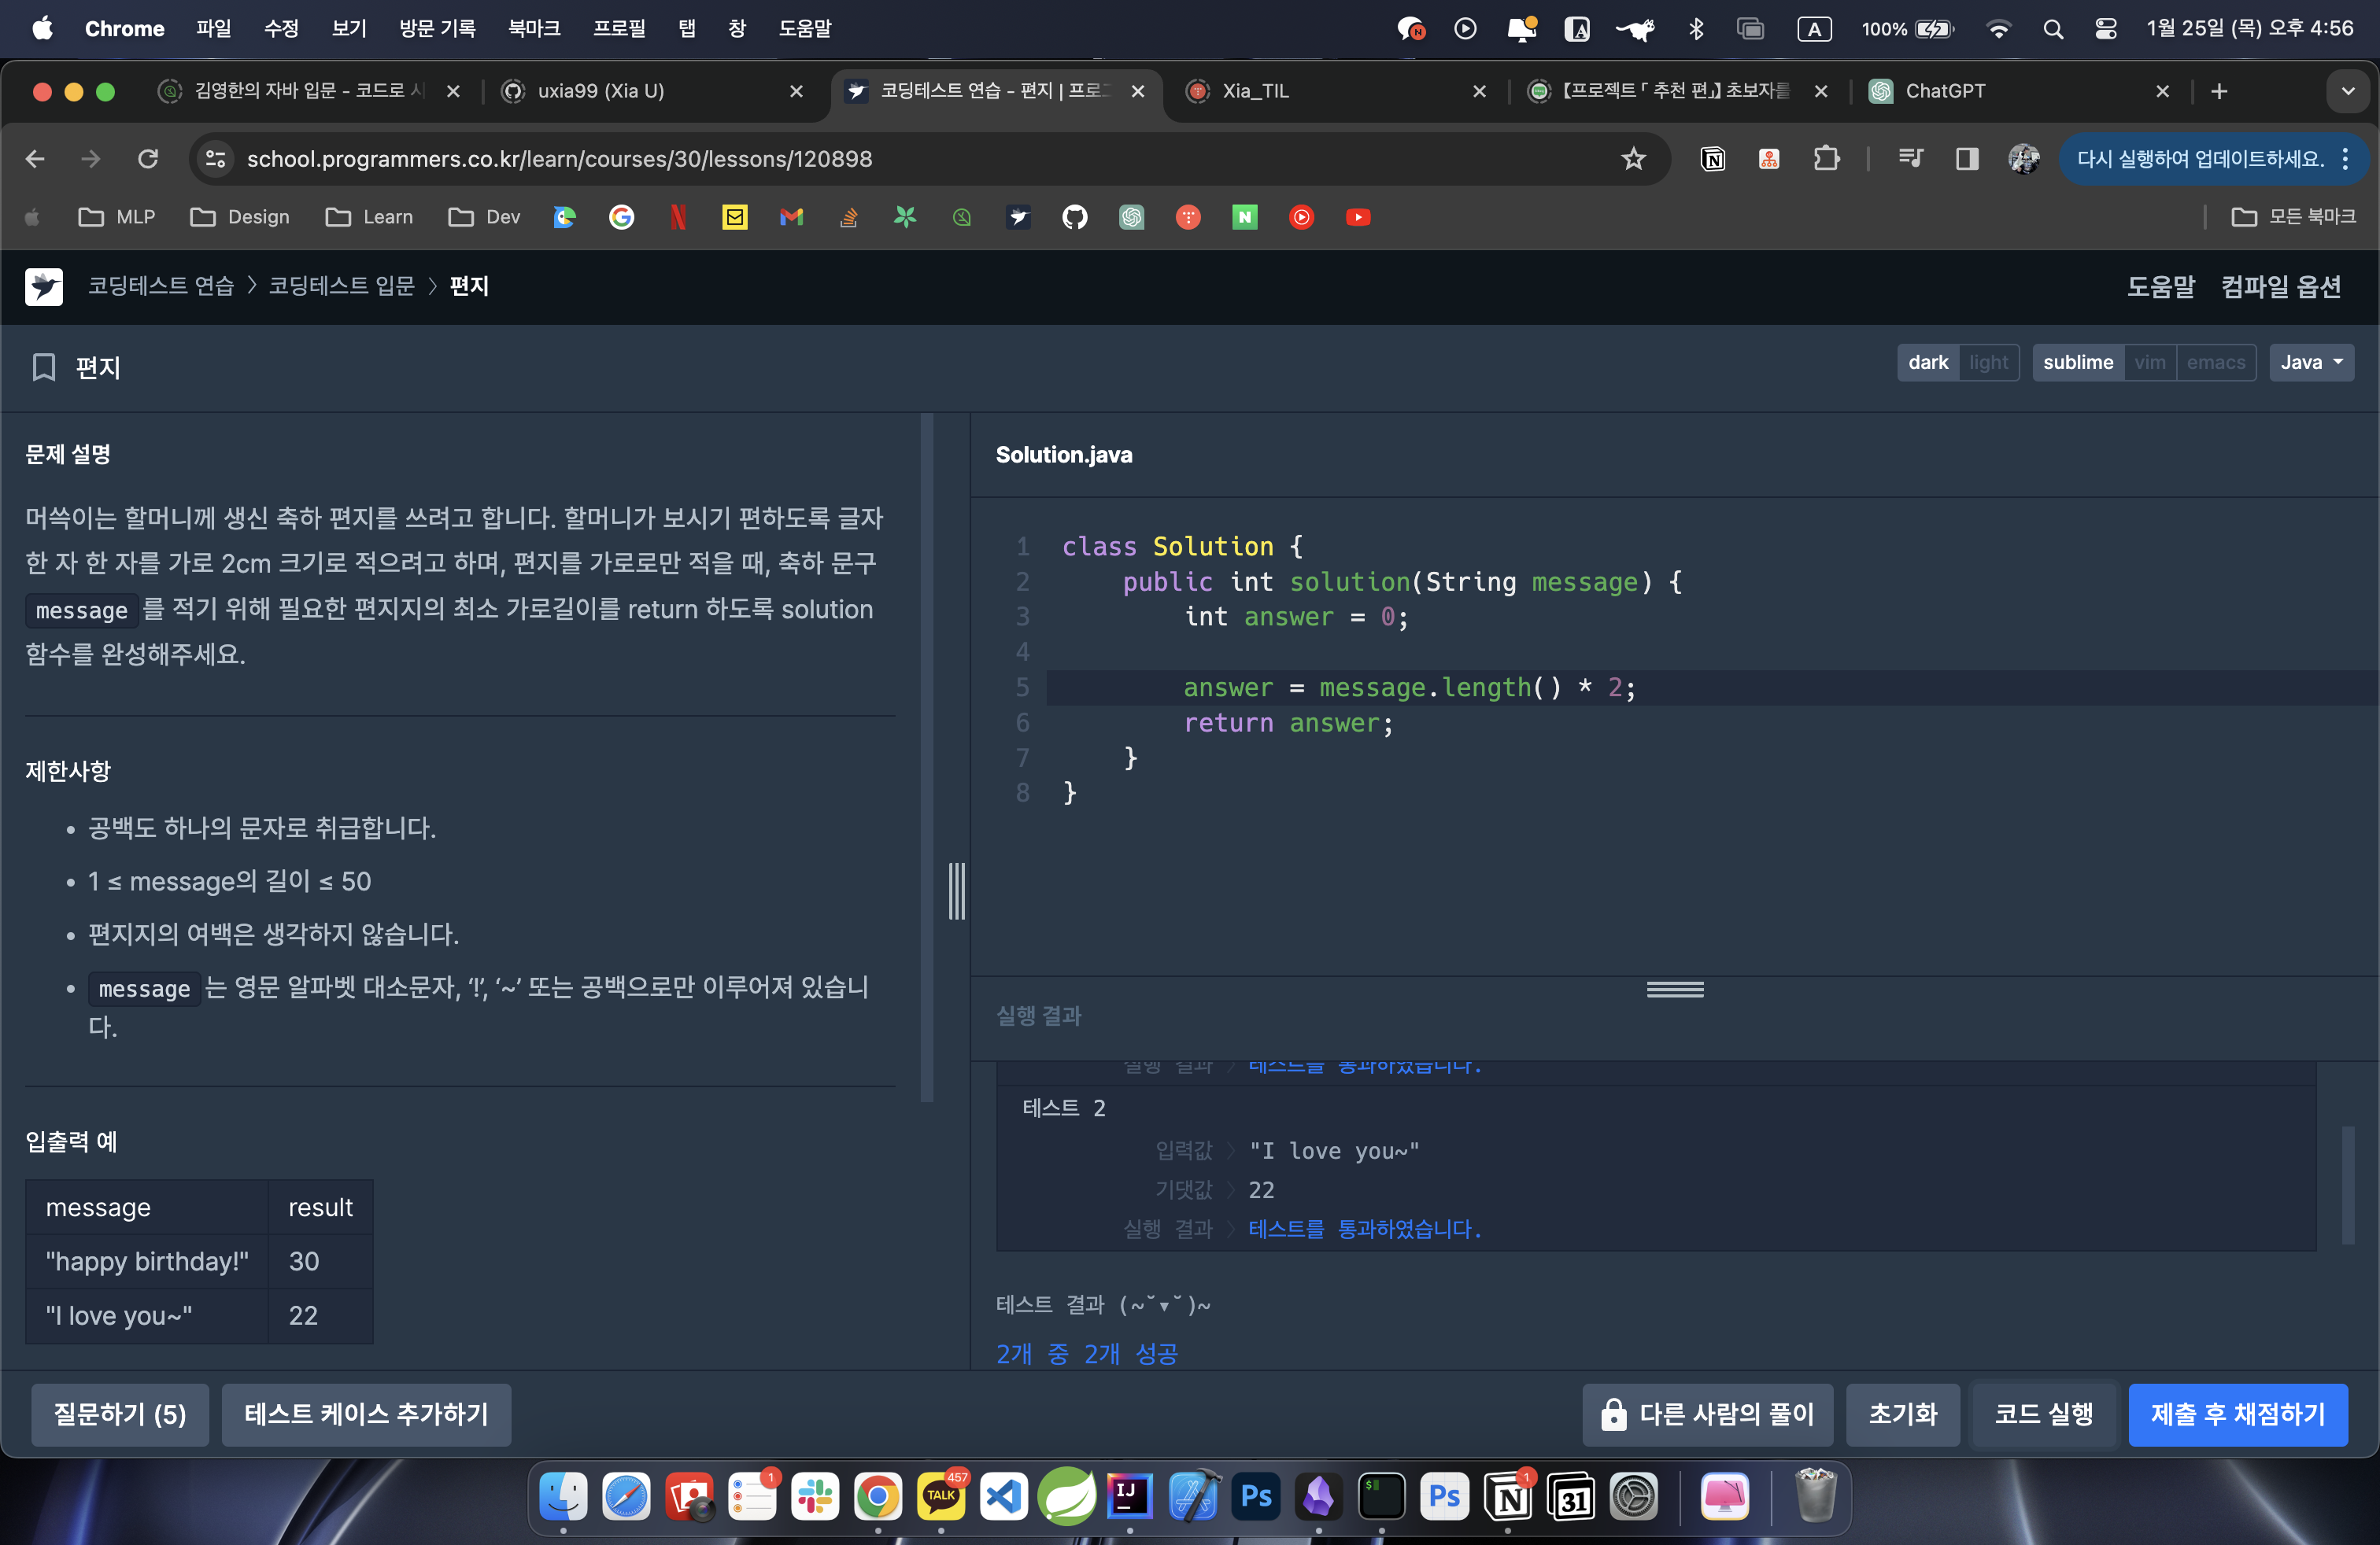Click the 제출 후 채점하기 submit button
This screenshot has height=1545, width=2380.
tap(2237, 1414)
